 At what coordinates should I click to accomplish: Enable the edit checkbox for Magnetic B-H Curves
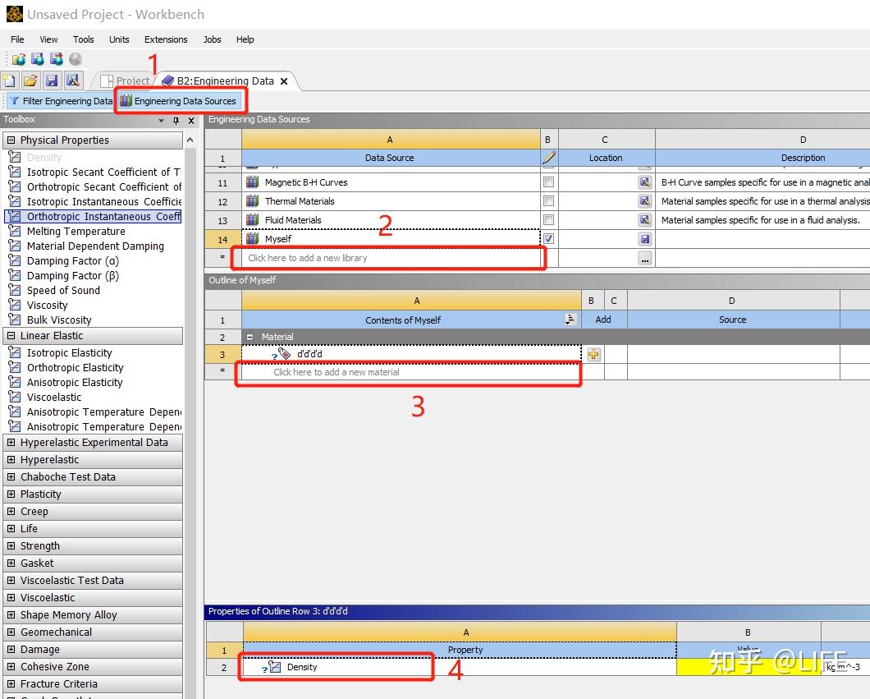pos(548,182)
